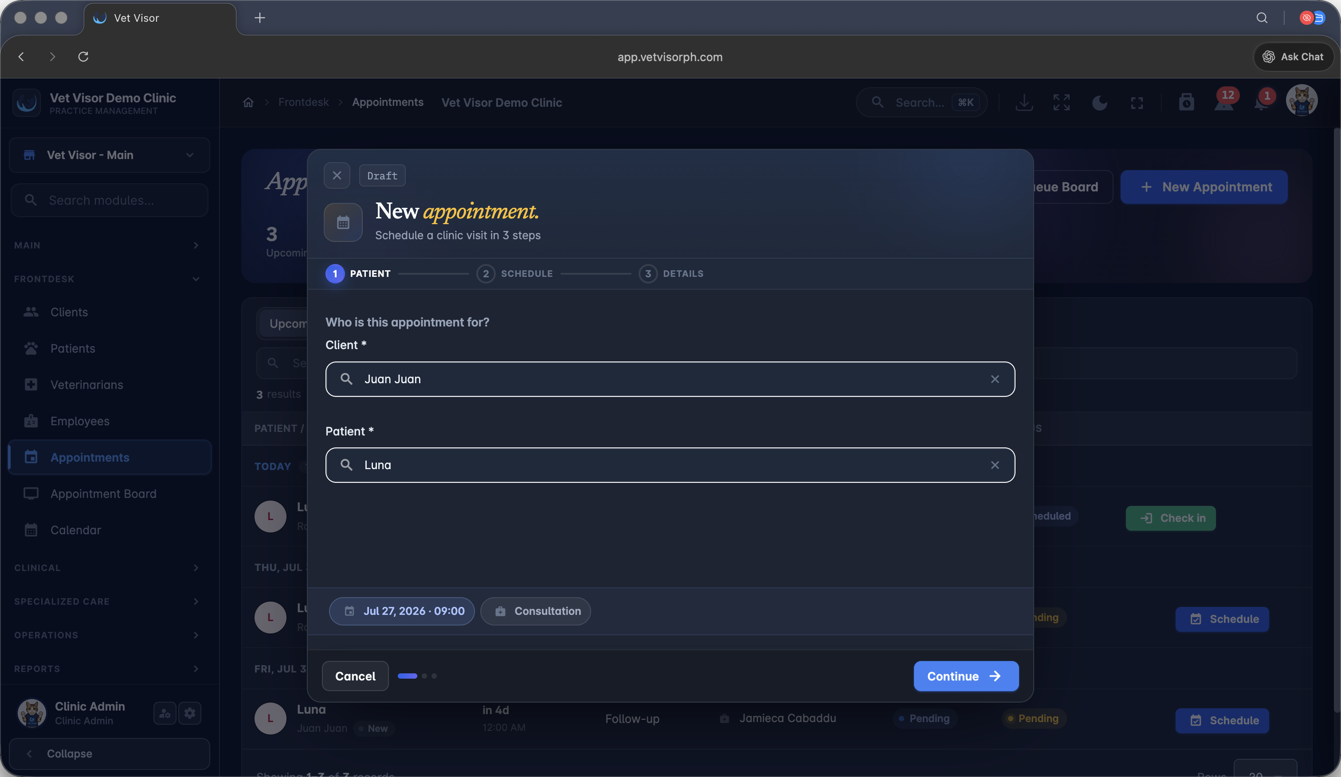This screenshot has width=1341, height=777.
Task: Open Veterinarians in the sidebar
Action: tap(110, 385)
